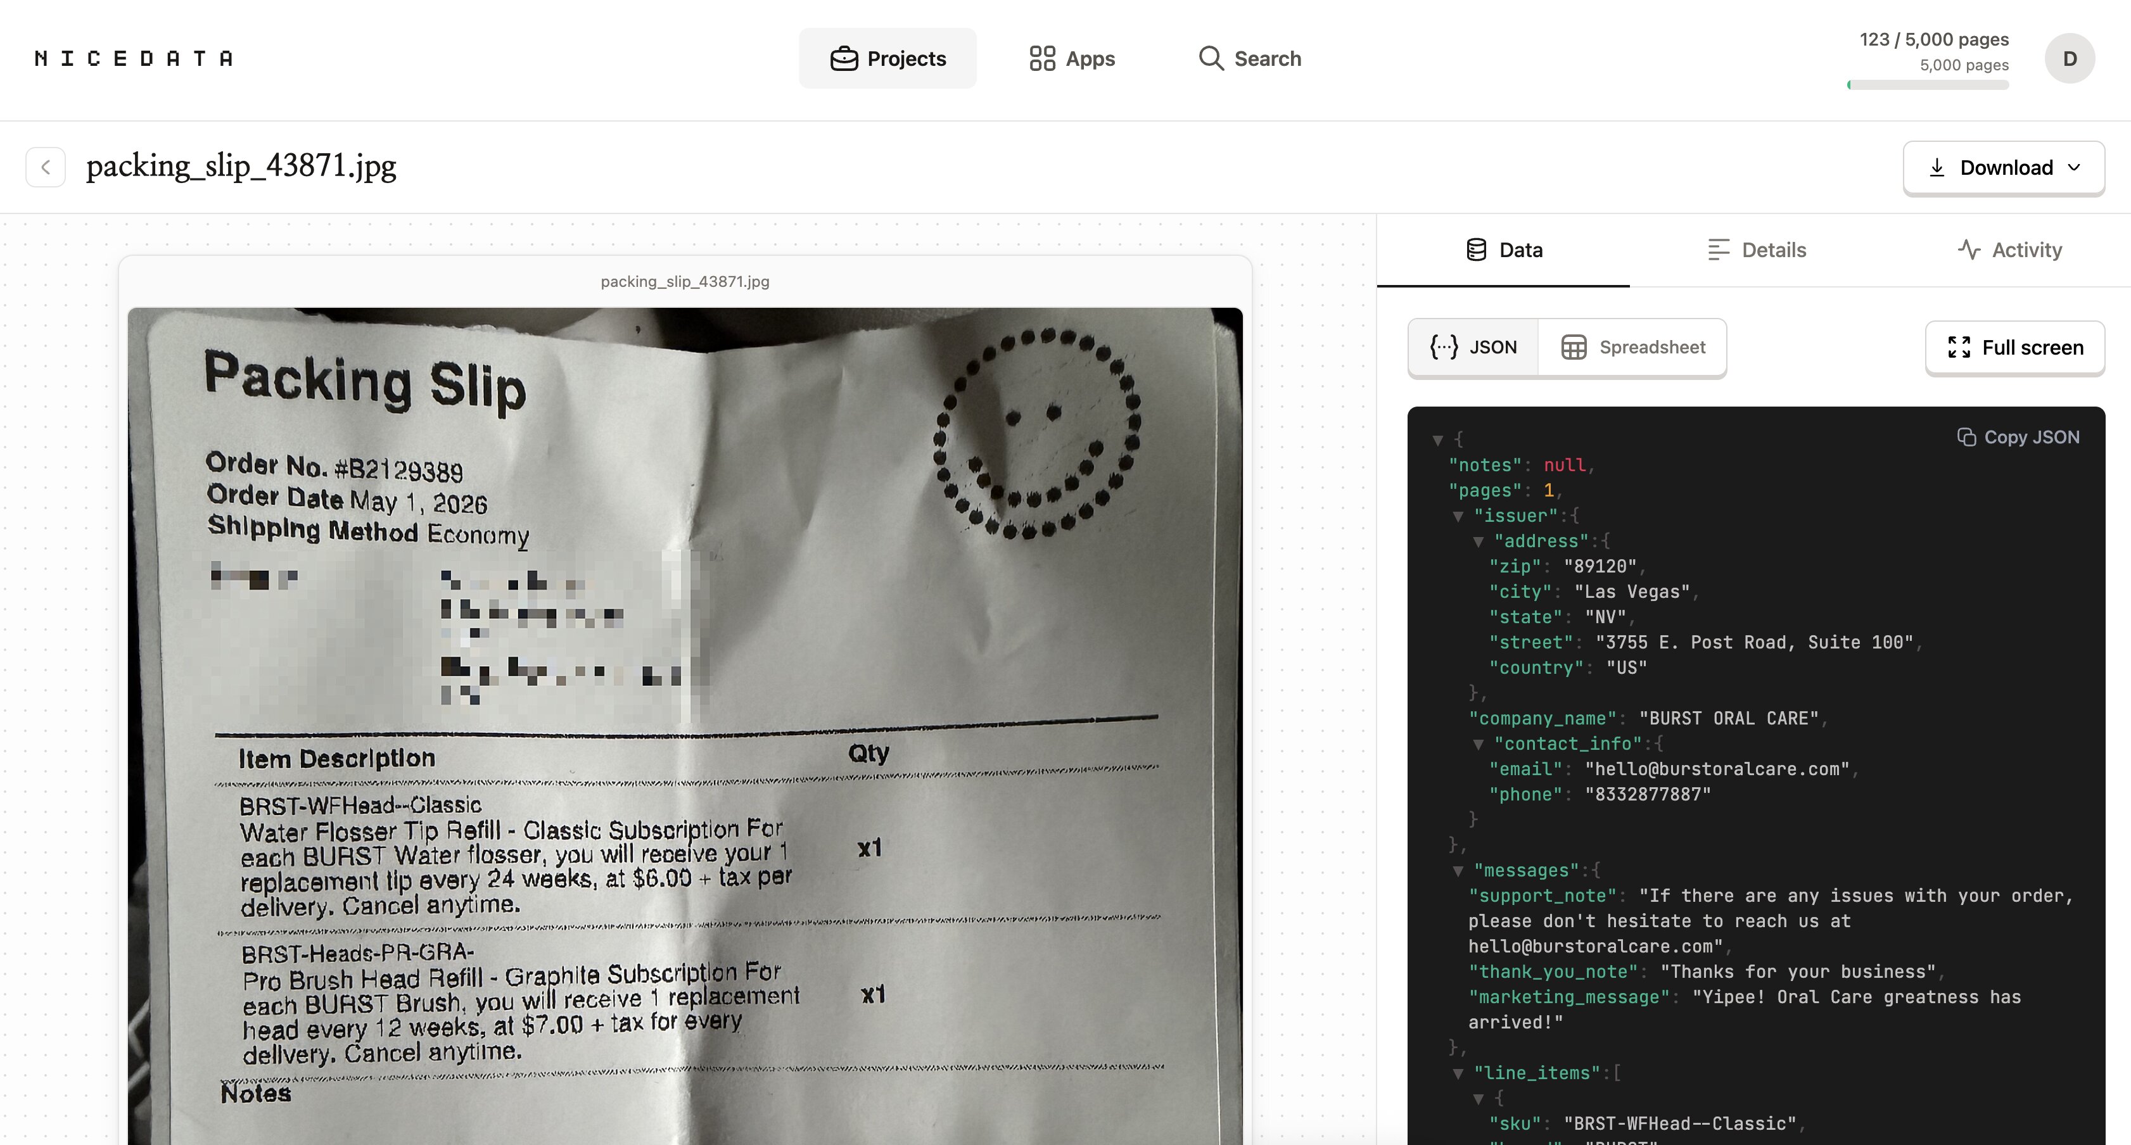Switch to the JSON view
This screenshot has width=2131, height=1145.
pos(1473,348)
